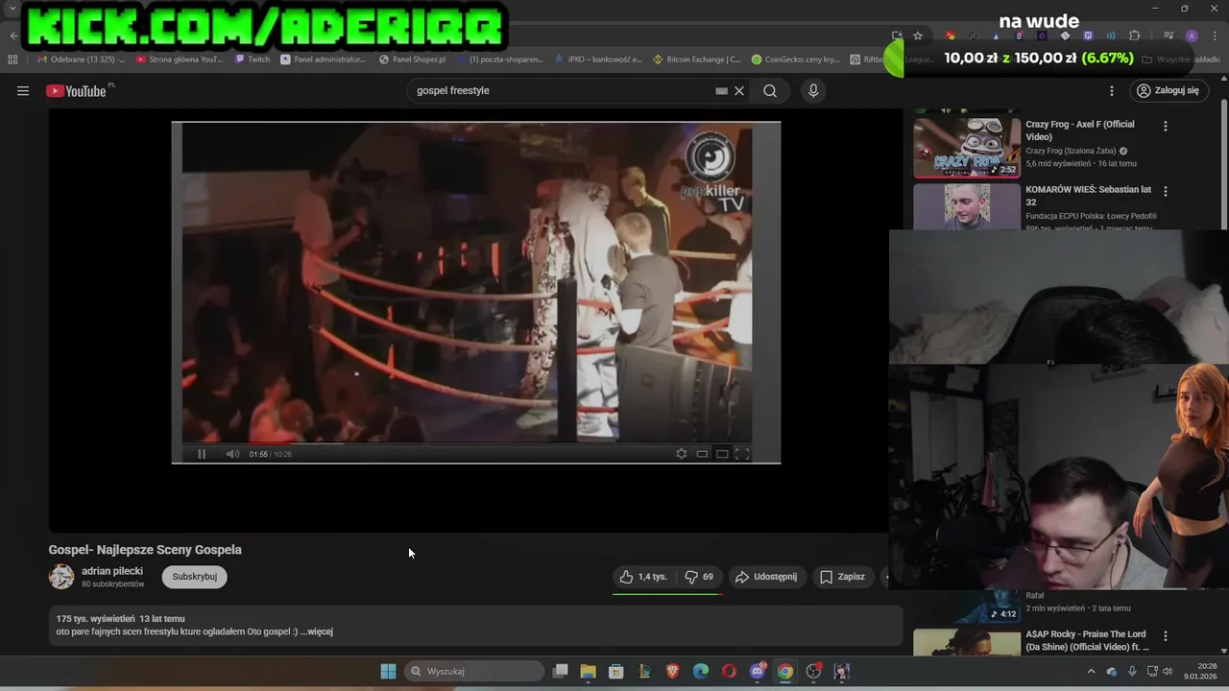Open the 'adrian pilecki' channel name link
The image size is (1229, 691).
(x=112, y=571)
